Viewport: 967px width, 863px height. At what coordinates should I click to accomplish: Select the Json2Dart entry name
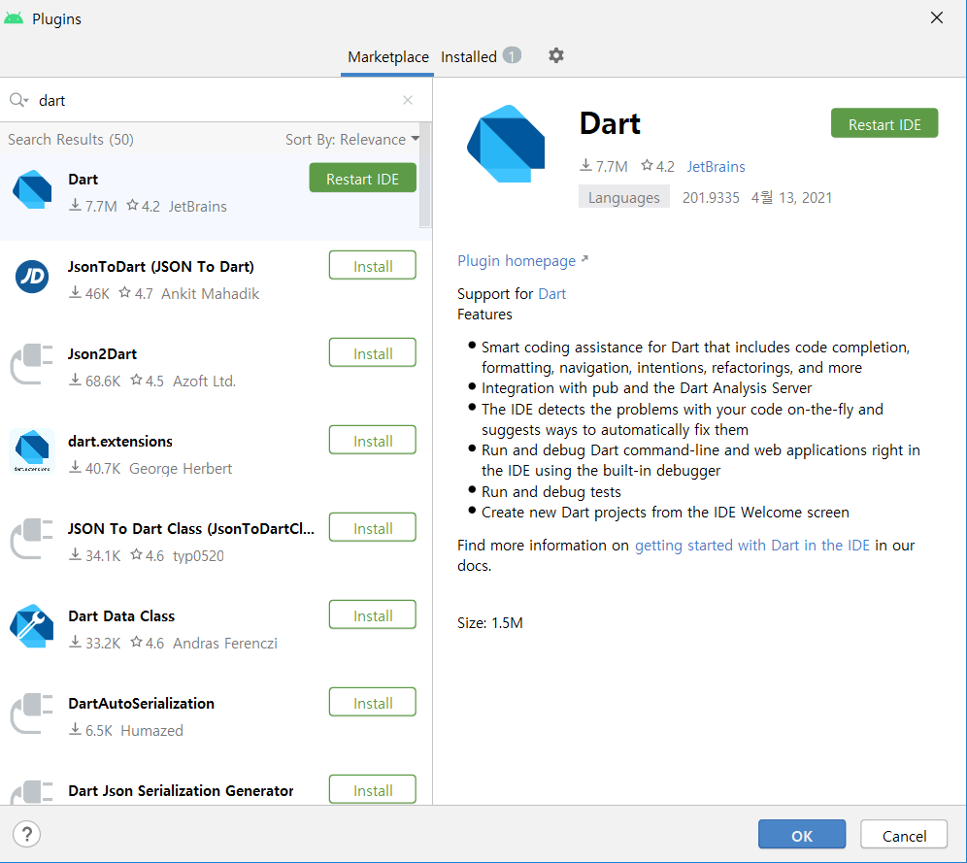(x=102, y=353)
